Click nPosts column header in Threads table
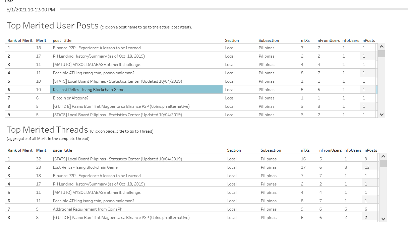 coord(371,150)
